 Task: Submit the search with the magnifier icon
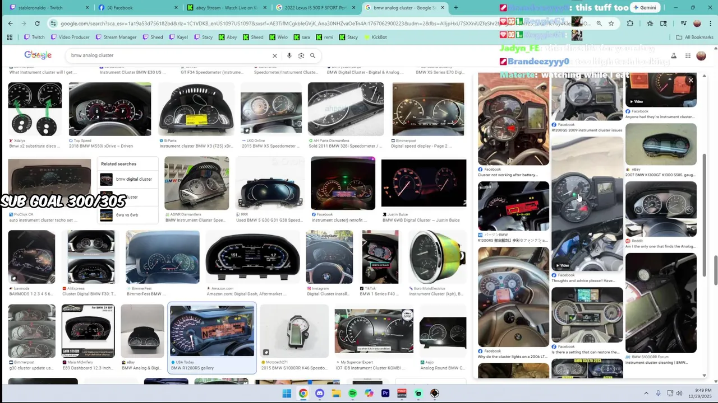coord(313,55)
